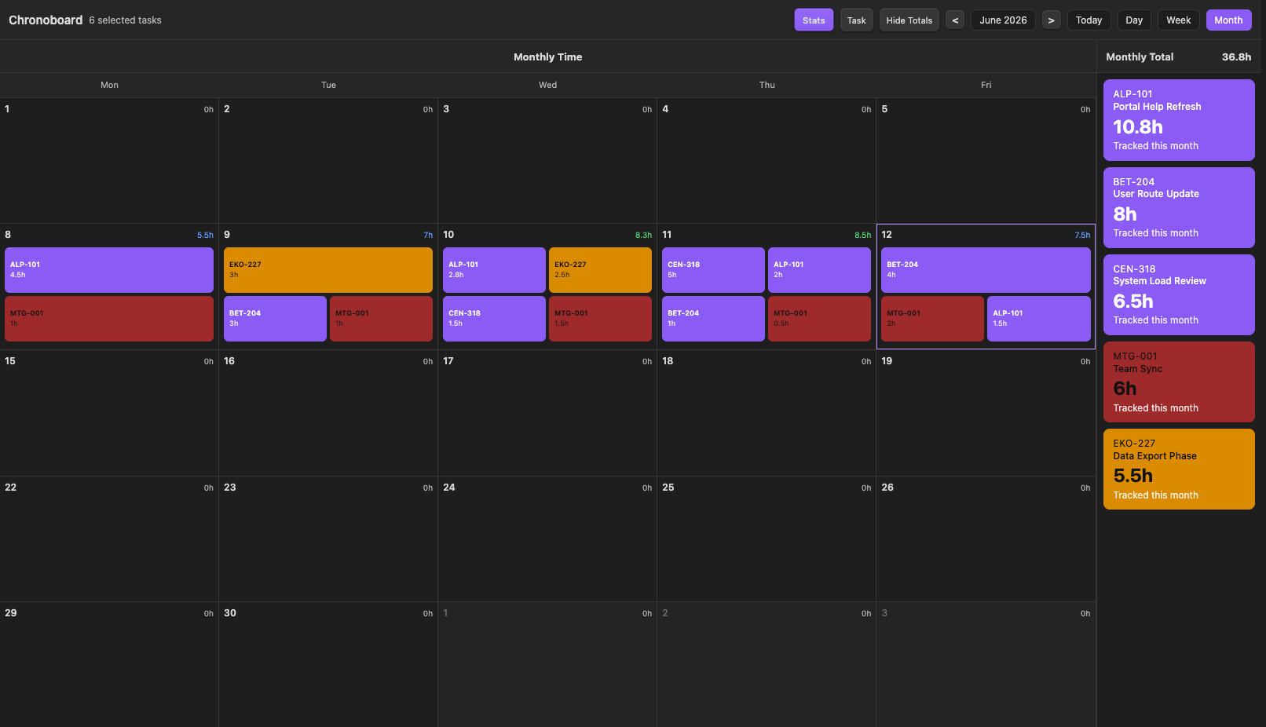Select the Month view tab
The image size is (1266, 727).
pos(1228,20)
